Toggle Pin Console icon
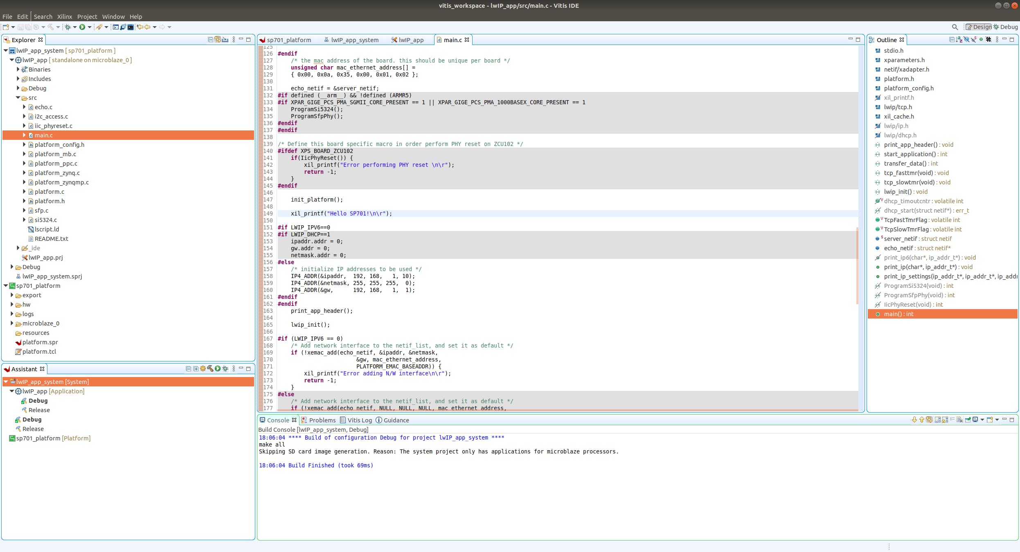This screenshot has width=1020, height=552. pyautogui.click(x=968, y=420)
